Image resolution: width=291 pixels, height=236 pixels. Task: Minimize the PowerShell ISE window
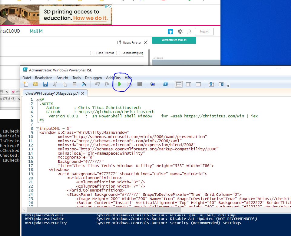[279, 70]
